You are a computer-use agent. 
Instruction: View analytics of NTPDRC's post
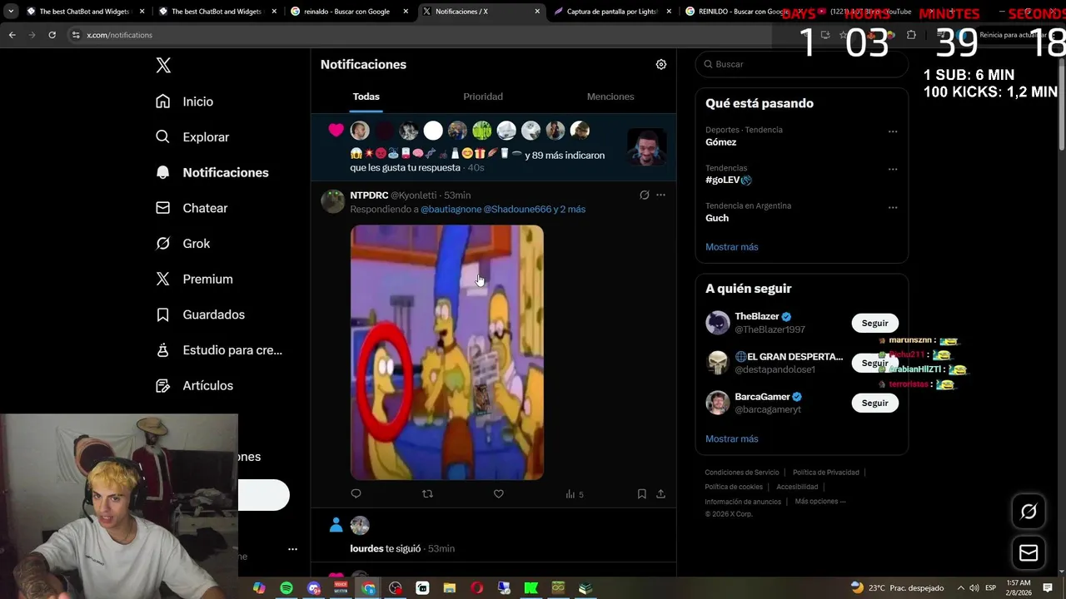click(574, 494)
